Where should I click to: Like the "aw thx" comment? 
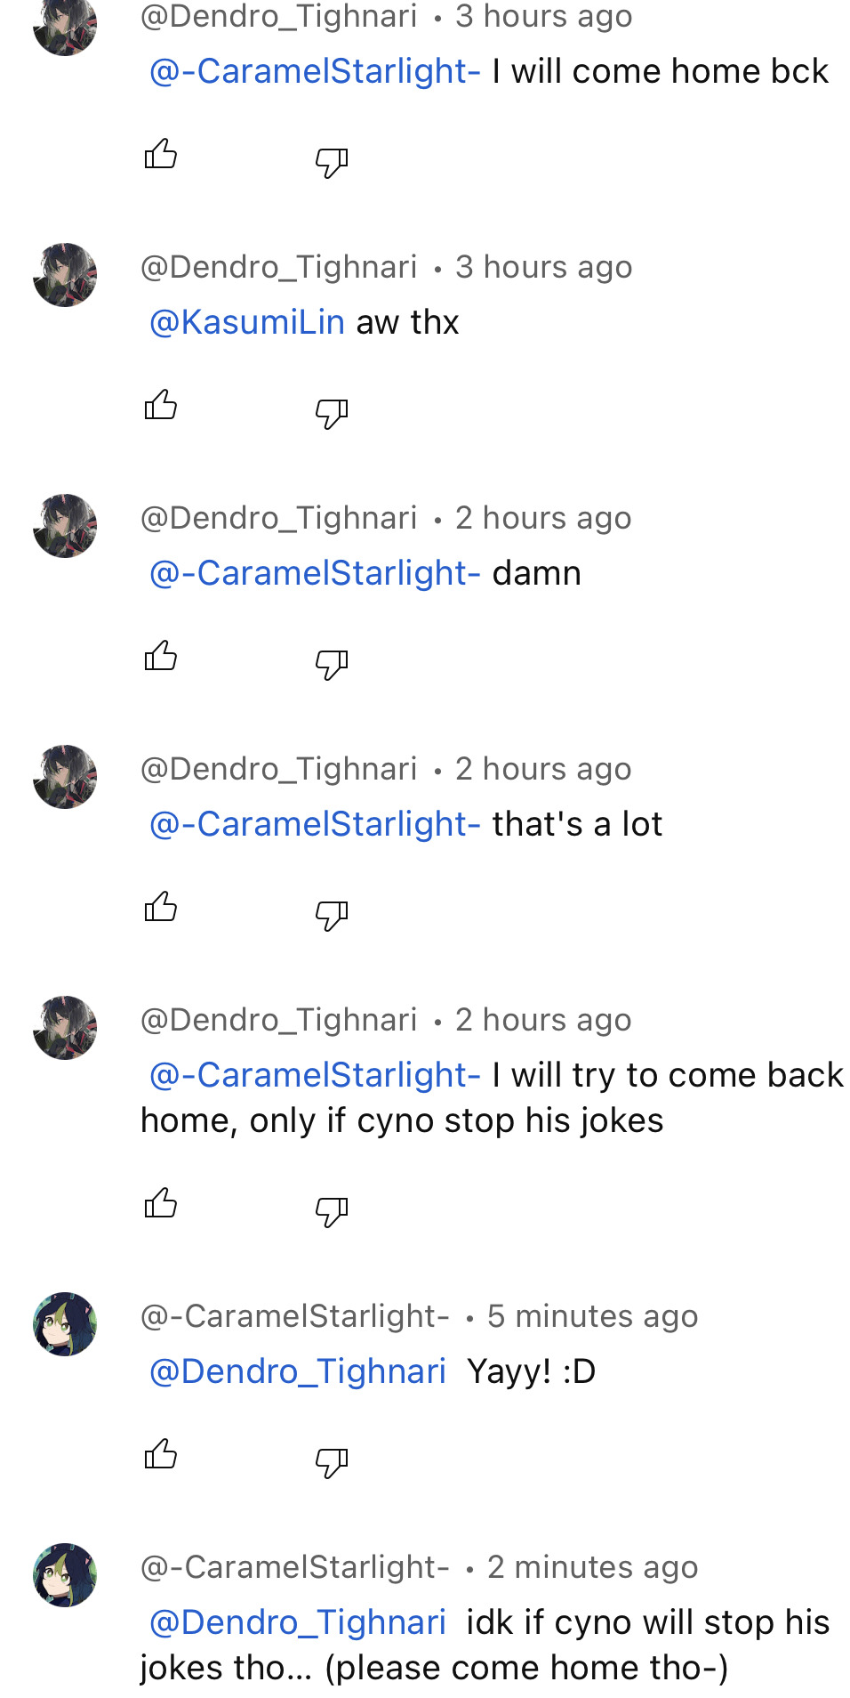(161, 406)
